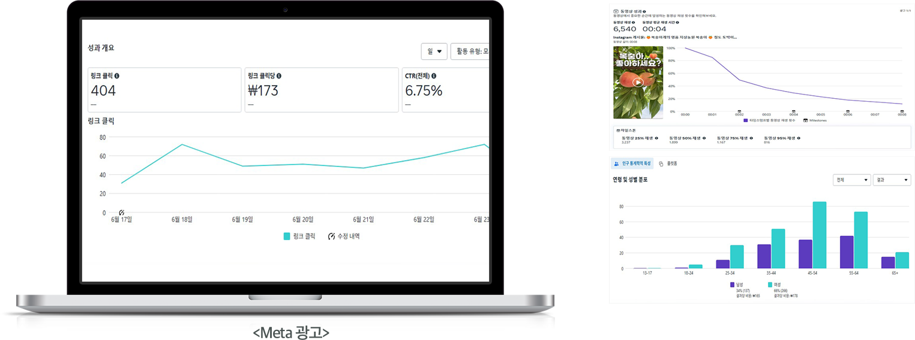Click the 45-54 female bar
Viewport: 915px width, 340px height.
coord(820,235)
